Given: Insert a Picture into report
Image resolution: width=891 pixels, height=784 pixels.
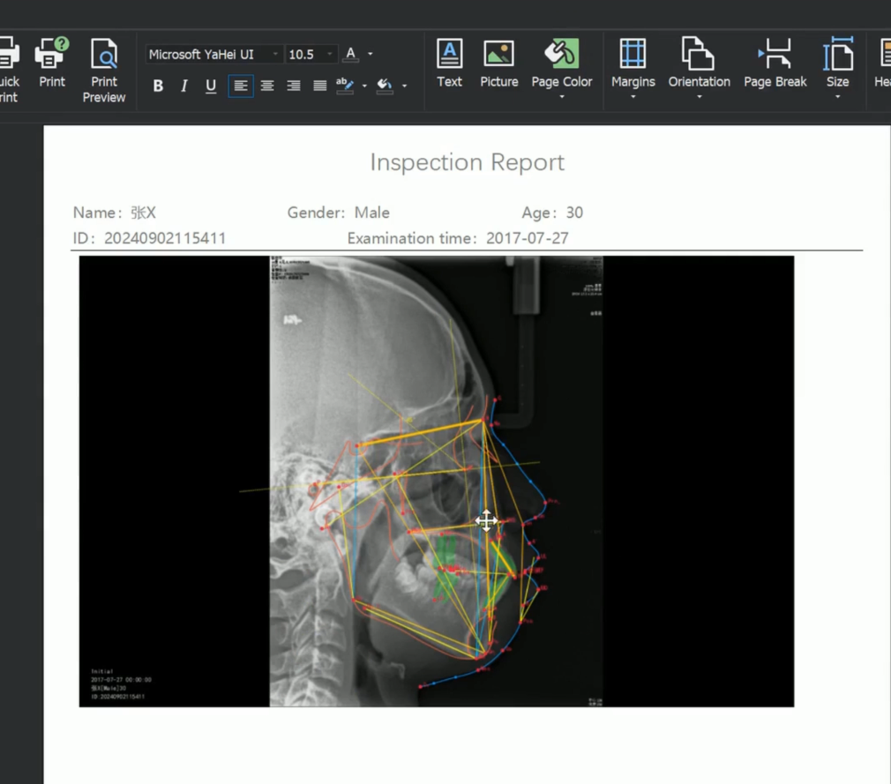Looking at the screenshot, I should [498, 63].
